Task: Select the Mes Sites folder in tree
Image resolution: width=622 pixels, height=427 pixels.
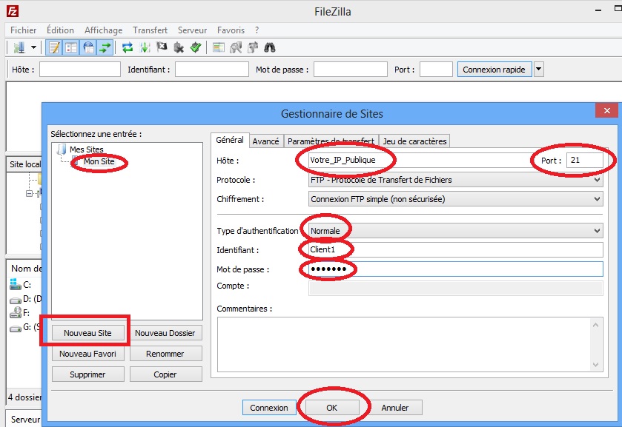Action: (x=86, y=149)
